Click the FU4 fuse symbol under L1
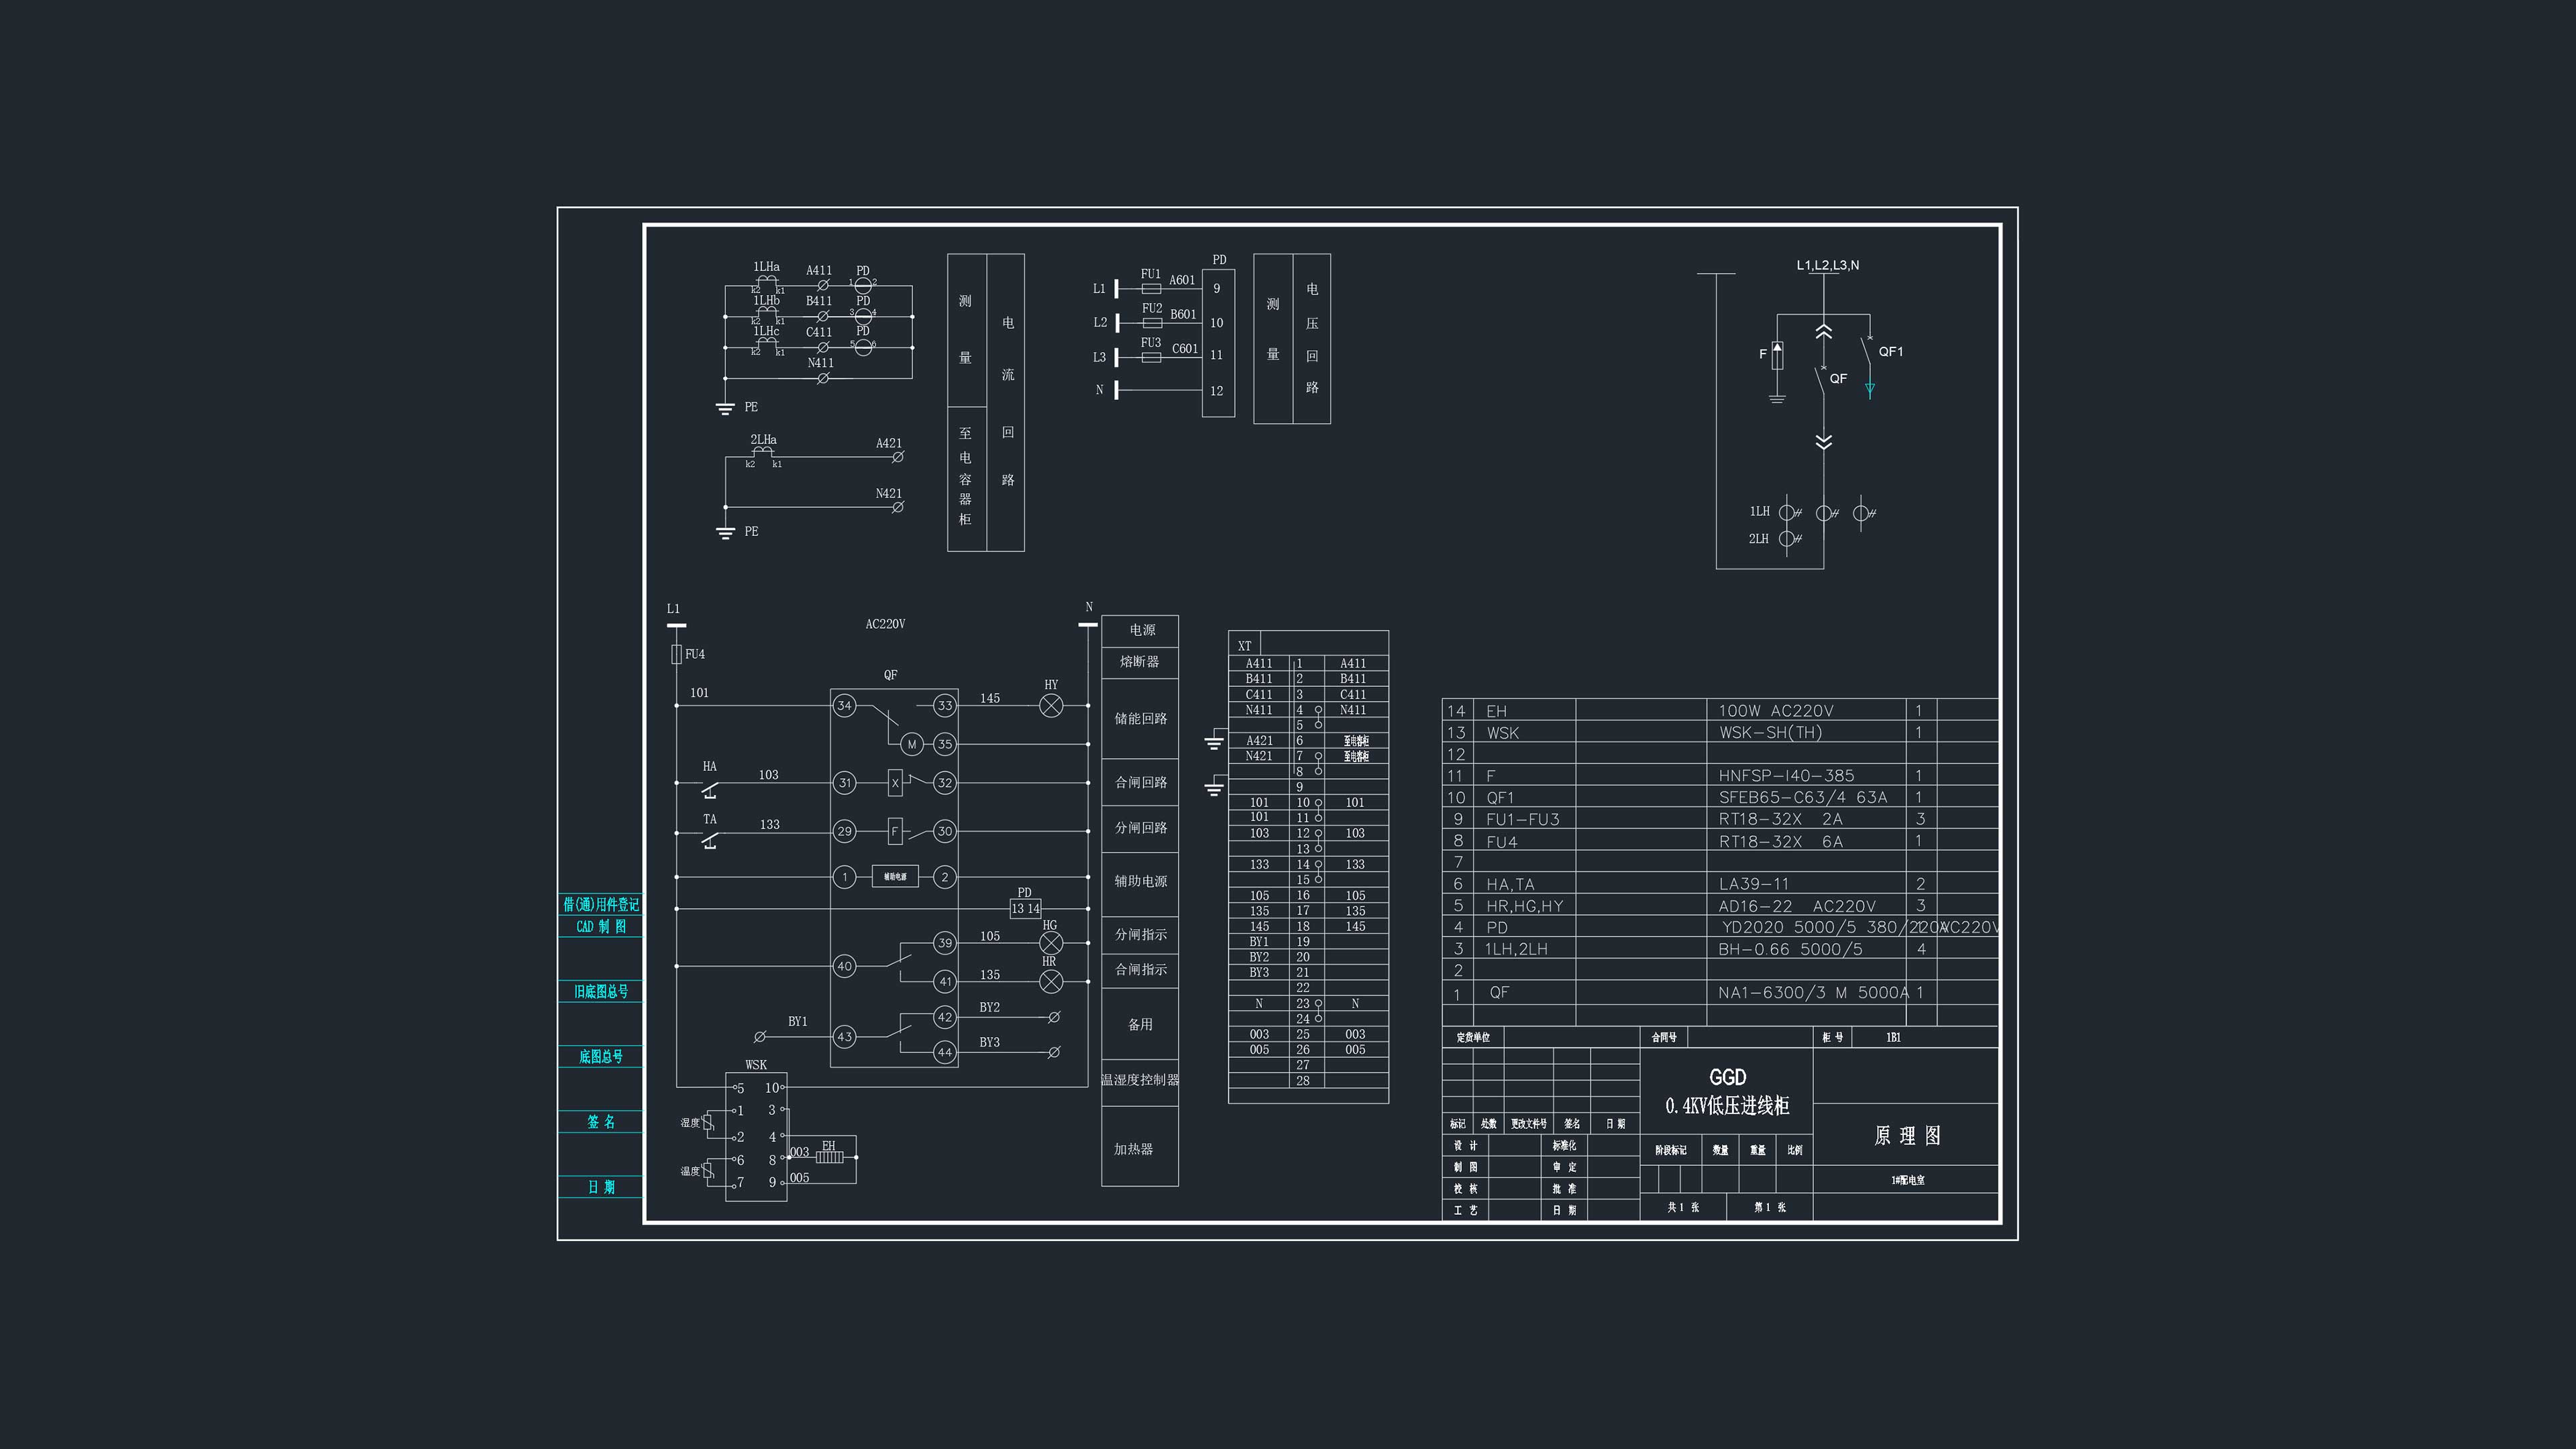Viewport: 2576px width, 1449px height. [x=676, y=654]
